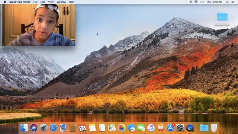Open Mail stamp icon in Dock
Viewport: 238px width, 134px height.
[x=63, y=128]
